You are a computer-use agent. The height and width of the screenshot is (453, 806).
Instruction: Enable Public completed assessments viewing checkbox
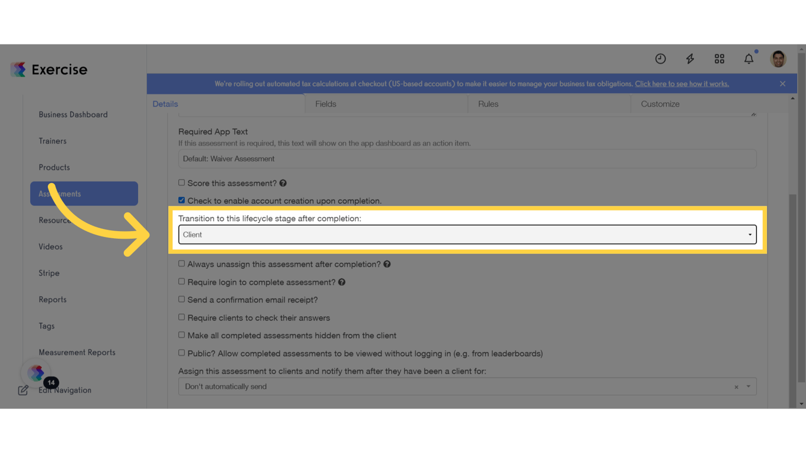pos(182,353)
